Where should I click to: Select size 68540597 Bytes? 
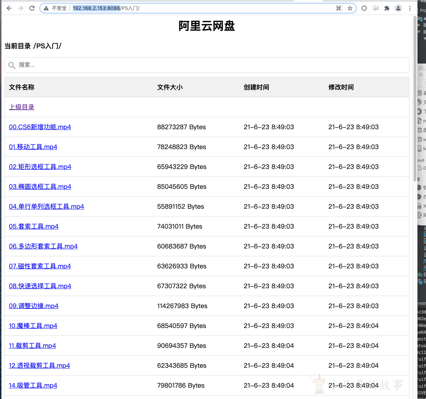182,326
